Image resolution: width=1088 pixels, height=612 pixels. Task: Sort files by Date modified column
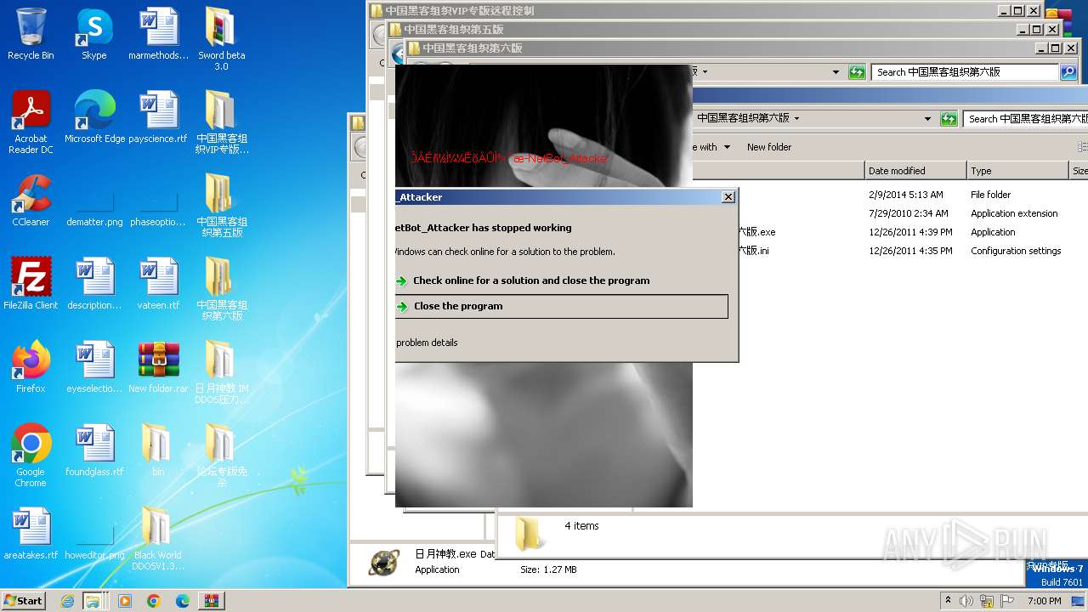(915, 171)
